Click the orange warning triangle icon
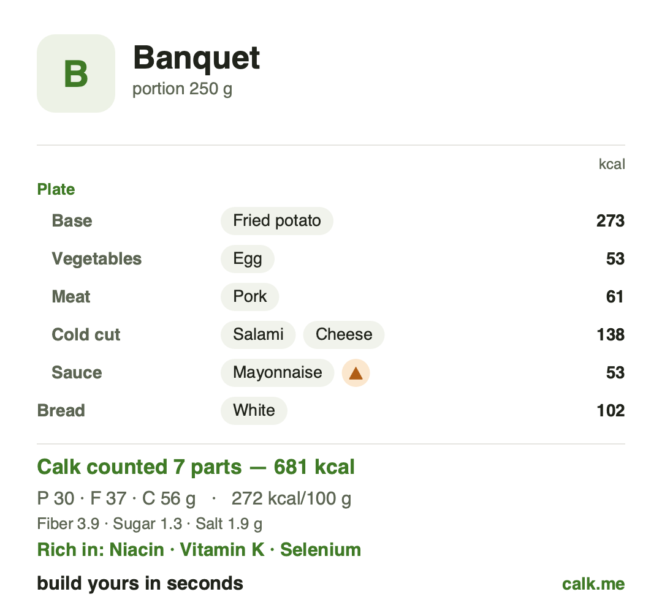 [x=356, y=373]
